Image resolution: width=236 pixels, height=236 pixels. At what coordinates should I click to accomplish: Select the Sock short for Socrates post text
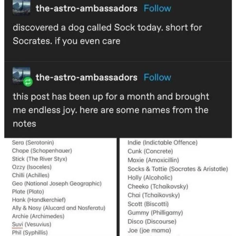tap(107, 34)
